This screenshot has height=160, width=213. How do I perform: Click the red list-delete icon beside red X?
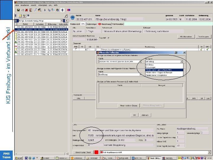tap(30, 10)
